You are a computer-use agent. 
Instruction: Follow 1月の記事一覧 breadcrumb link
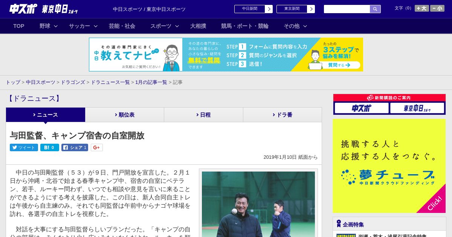[151, 82]
